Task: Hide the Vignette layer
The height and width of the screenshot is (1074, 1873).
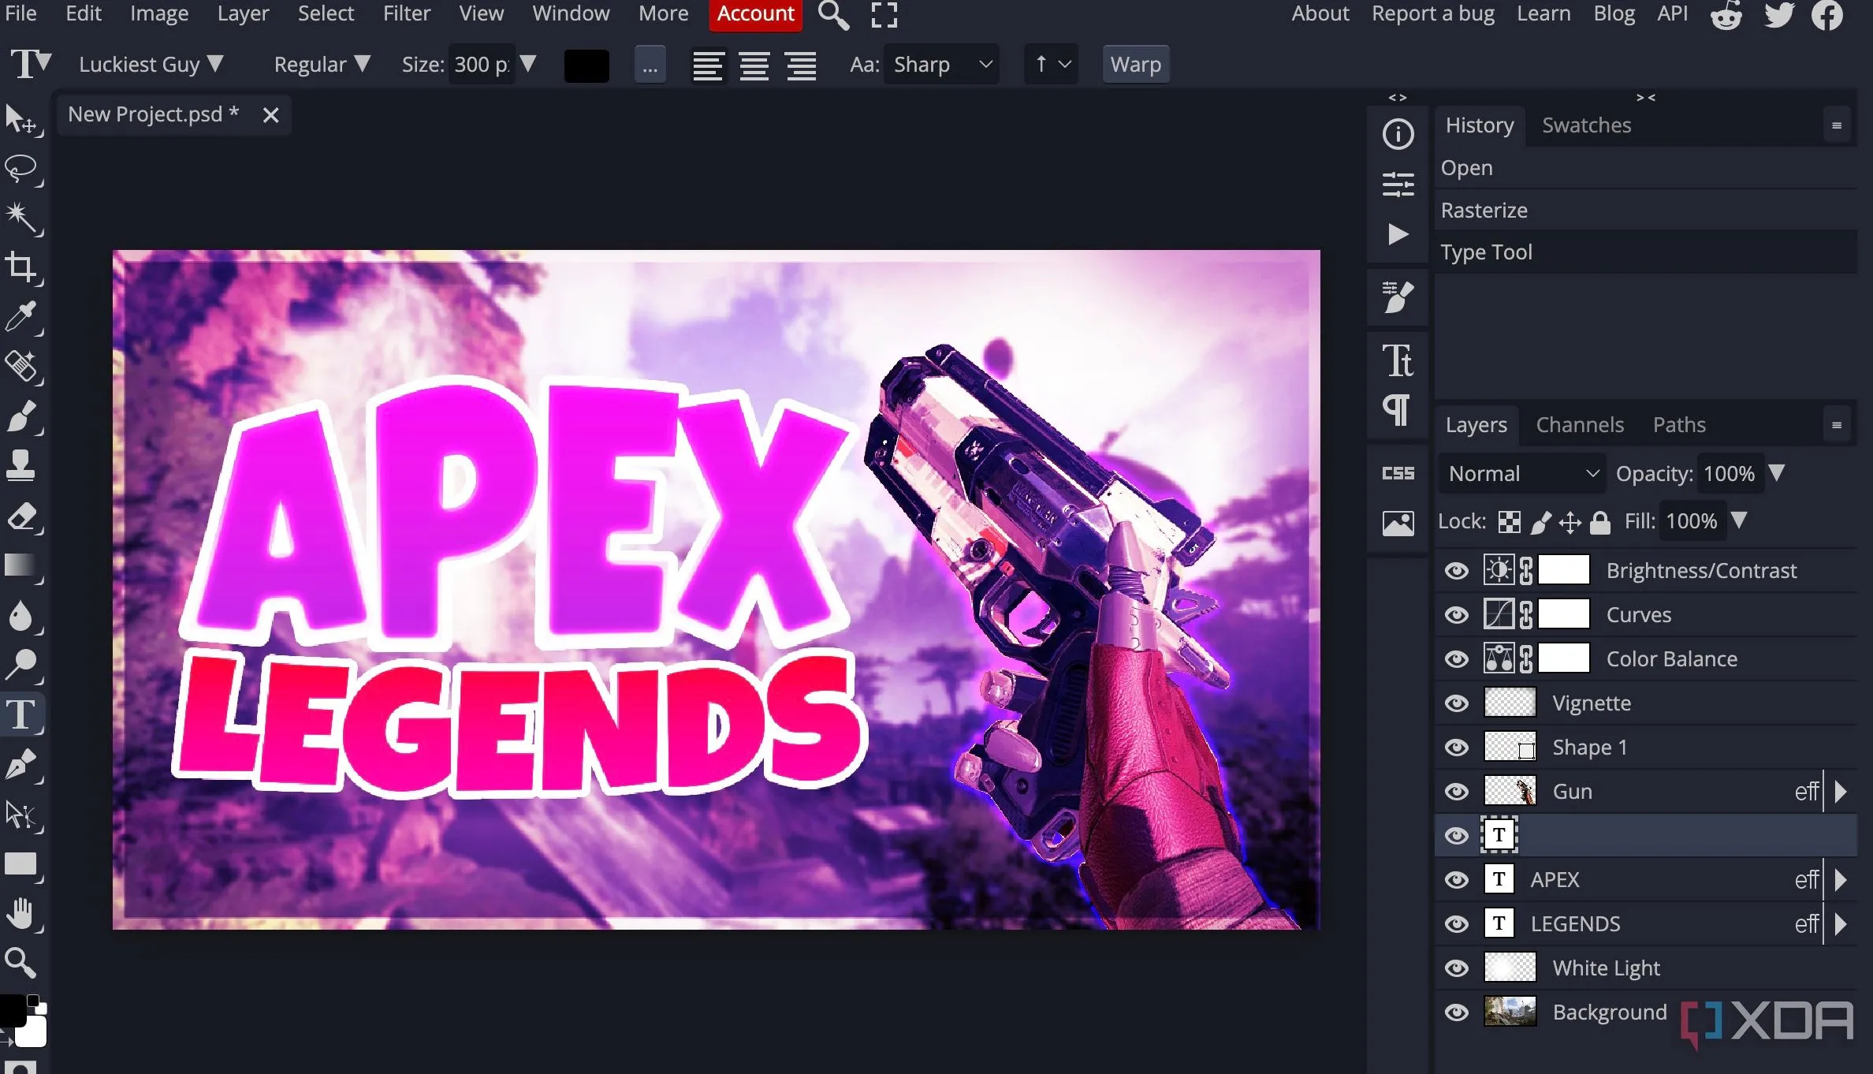Action: [x=1456, y=703]
